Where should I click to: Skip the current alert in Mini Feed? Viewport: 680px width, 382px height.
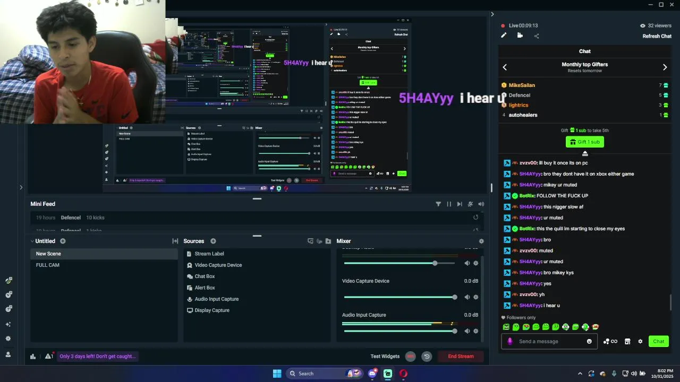[x=460, y=204]
